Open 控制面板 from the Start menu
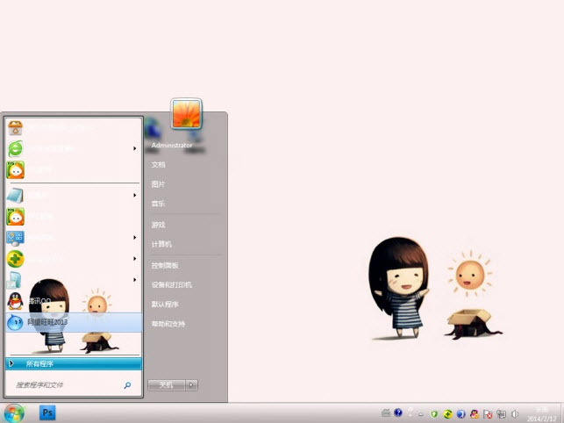Screen dimensions: 564x423 (165, 265)
